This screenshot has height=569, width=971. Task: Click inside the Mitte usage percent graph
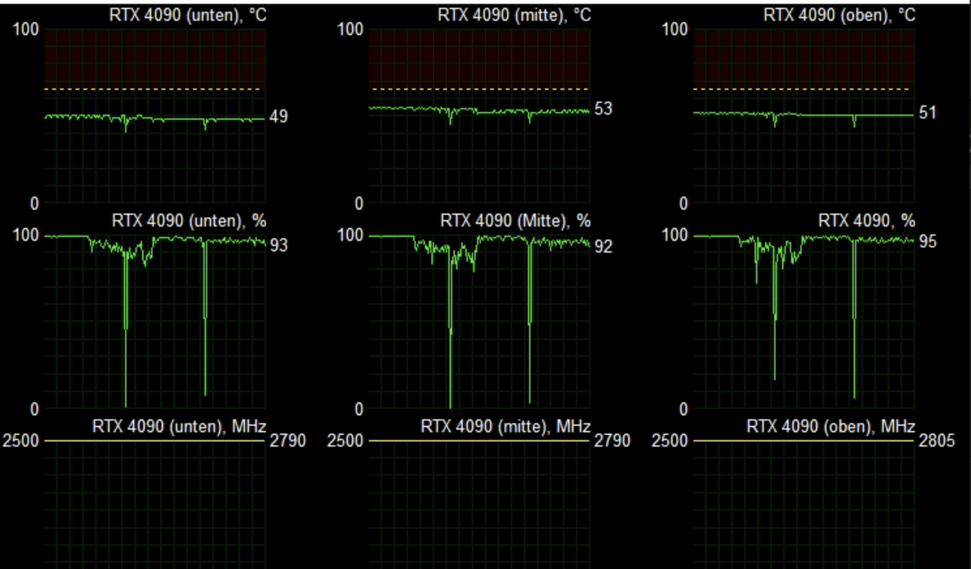click(x=479, y=322)
